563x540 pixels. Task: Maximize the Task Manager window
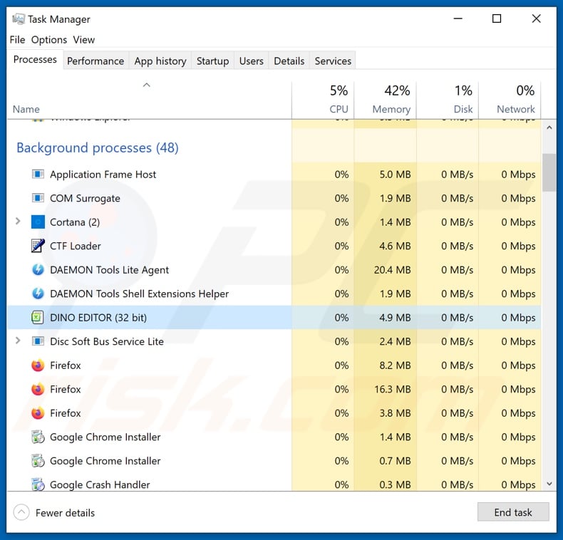pos(497,19)
